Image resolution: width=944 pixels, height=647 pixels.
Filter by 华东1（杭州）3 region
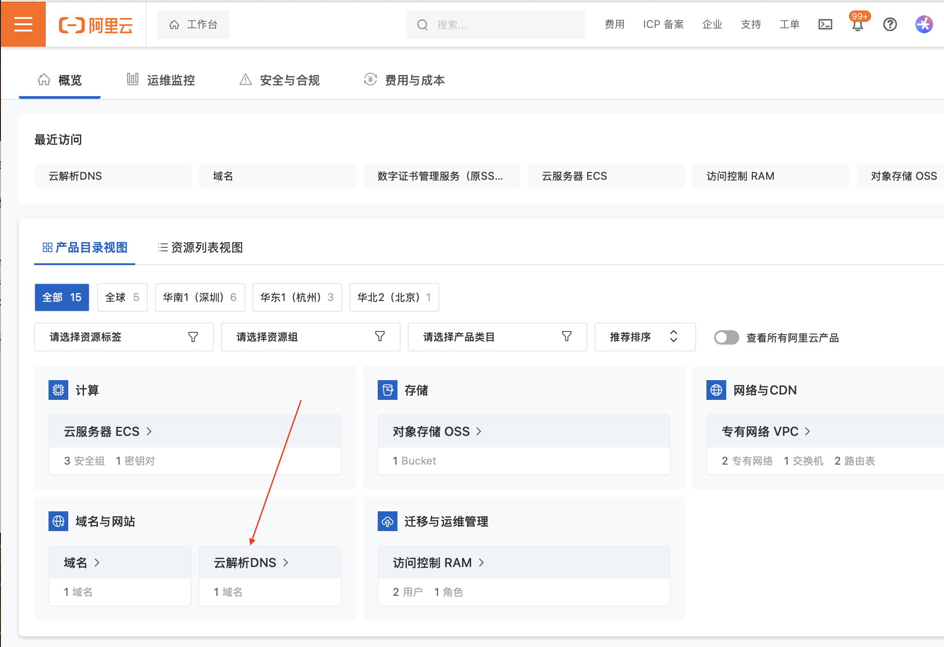(297, 297)
